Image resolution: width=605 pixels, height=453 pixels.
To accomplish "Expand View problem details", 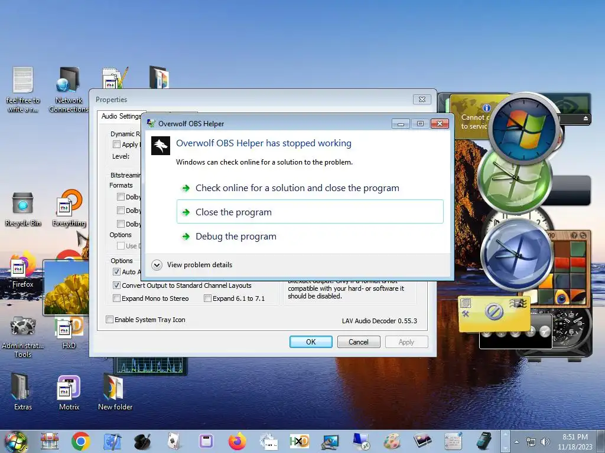I will [x=192, y=265].
